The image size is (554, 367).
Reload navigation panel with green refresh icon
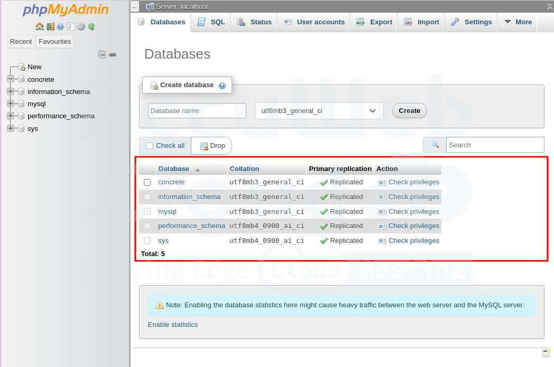coord(91,26)
